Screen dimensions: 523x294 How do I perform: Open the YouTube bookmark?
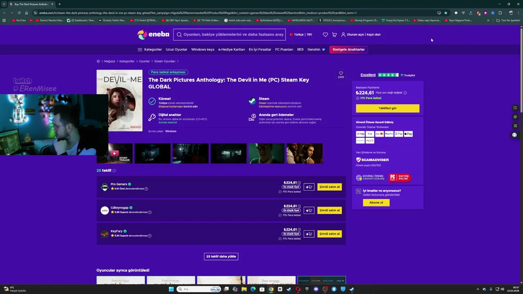coord(19,20)
